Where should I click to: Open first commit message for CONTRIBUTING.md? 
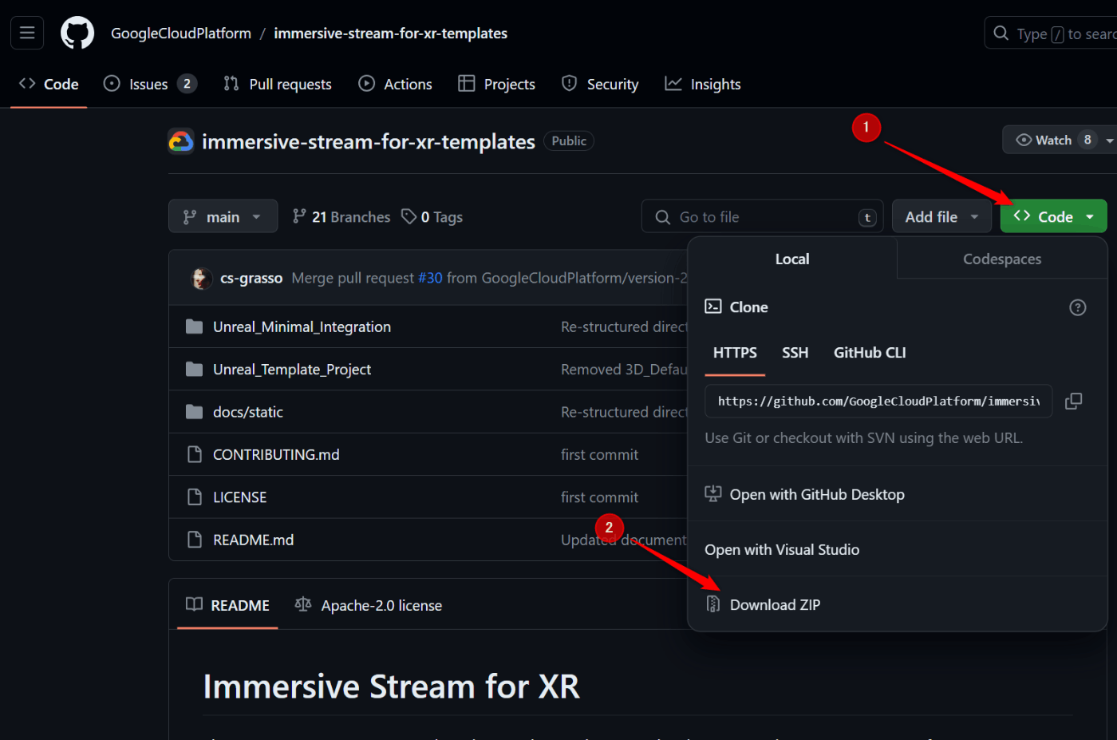[599, 454]
